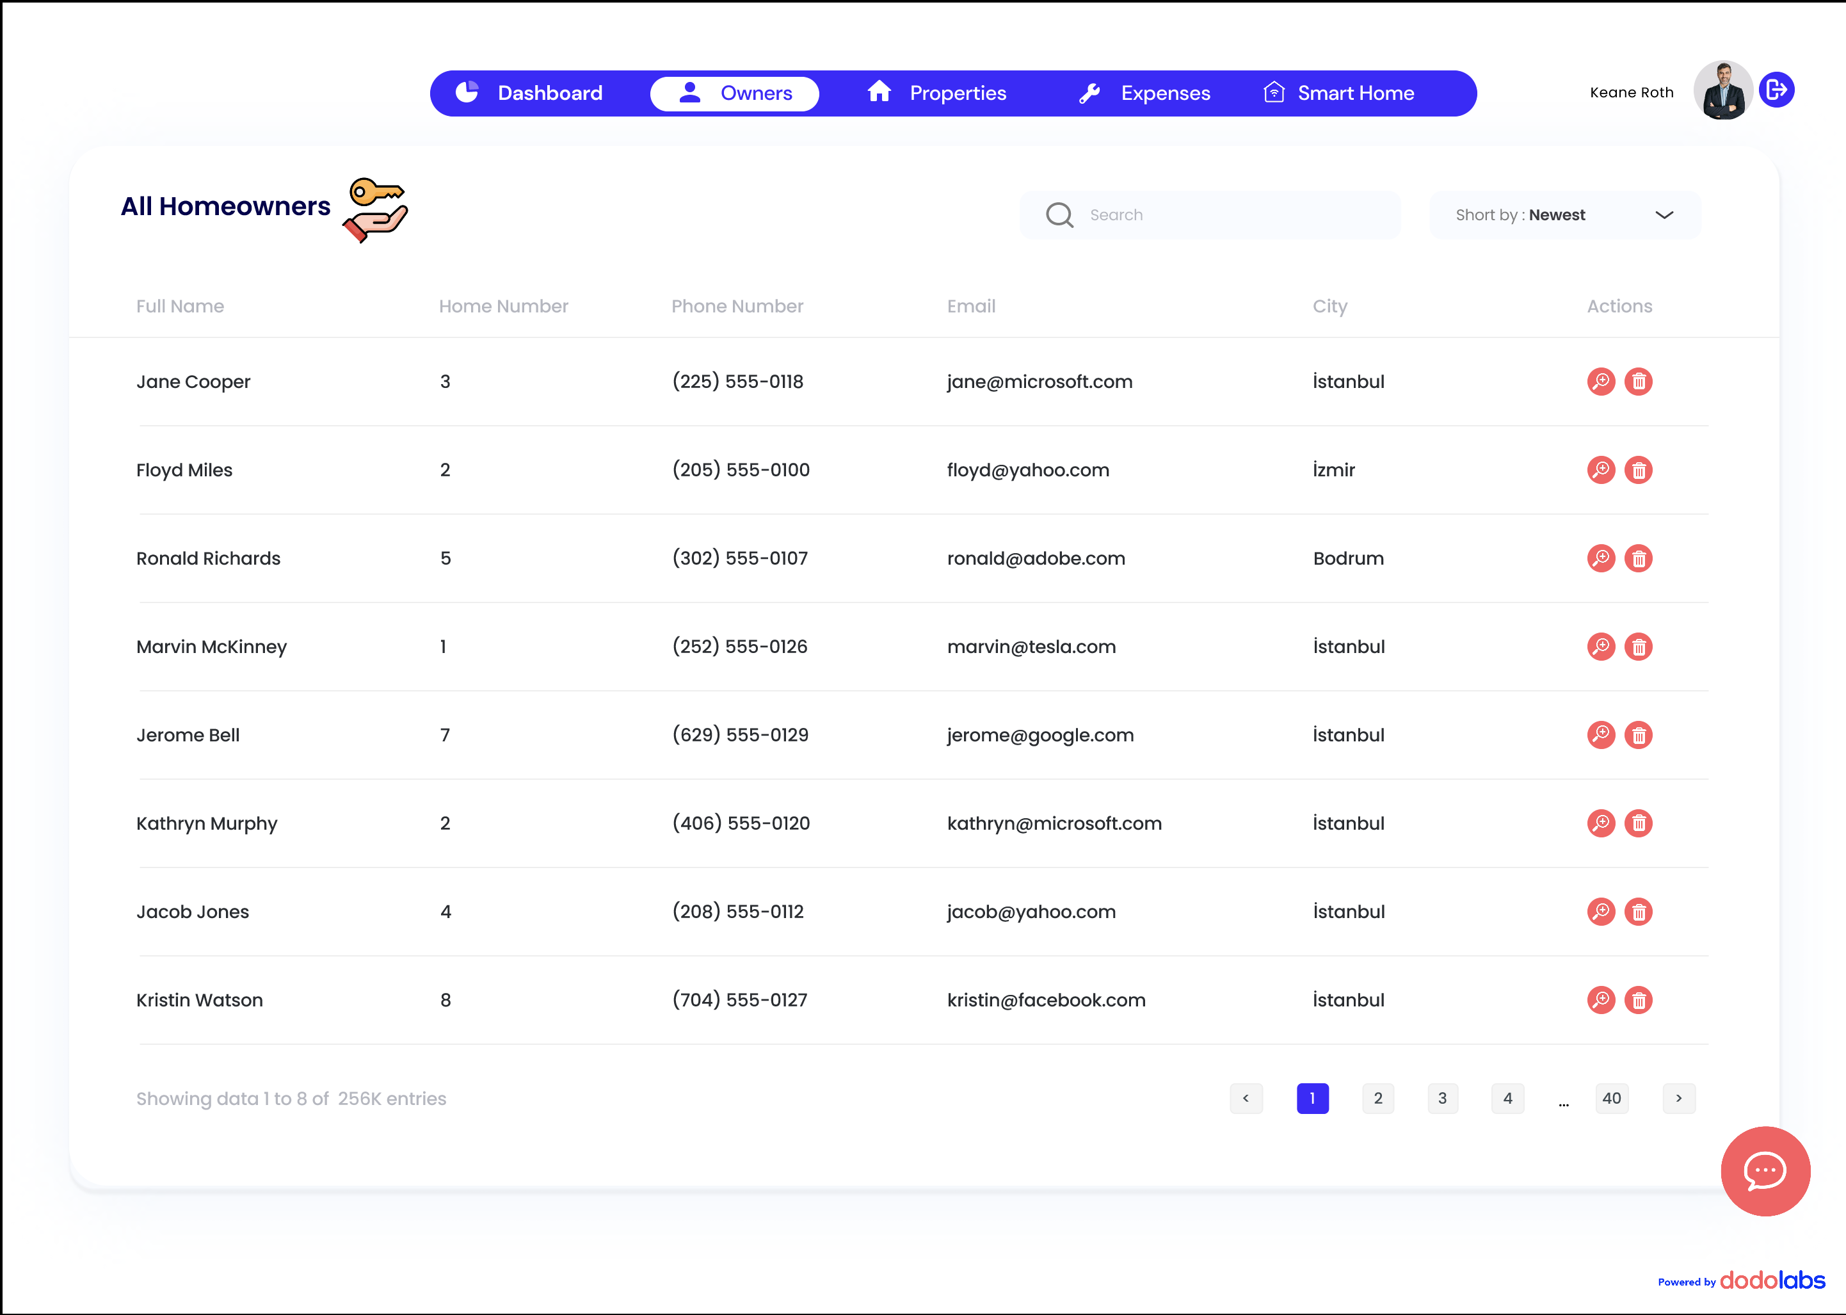This screenshot has width=1846, height=1315.
Task: Click the Email column header
Action: (971, 306)
